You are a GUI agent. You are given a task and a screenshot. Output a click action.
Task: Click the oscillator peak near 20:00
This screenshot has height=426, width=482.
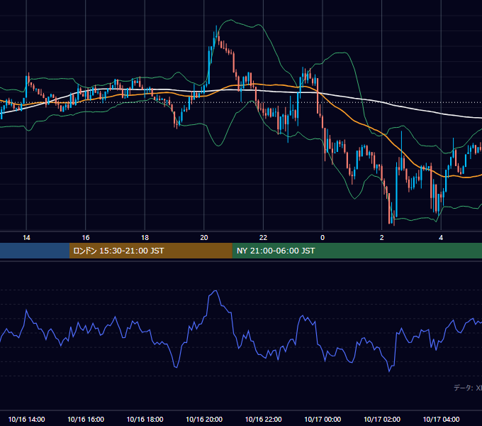[x=215, y=291]
